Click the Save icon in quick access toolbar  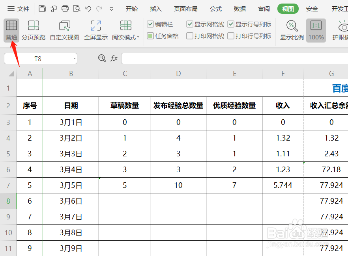[x=42, y=8]
